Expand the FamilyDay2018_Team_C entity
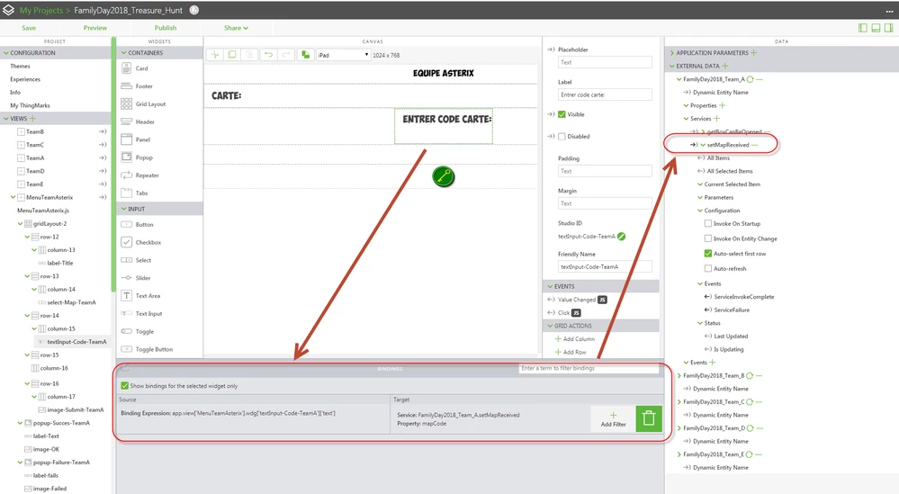 click(679, 402)
